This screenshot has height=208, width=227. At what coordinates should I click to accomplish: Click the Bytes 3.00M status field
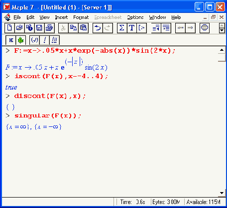point(166,202)
